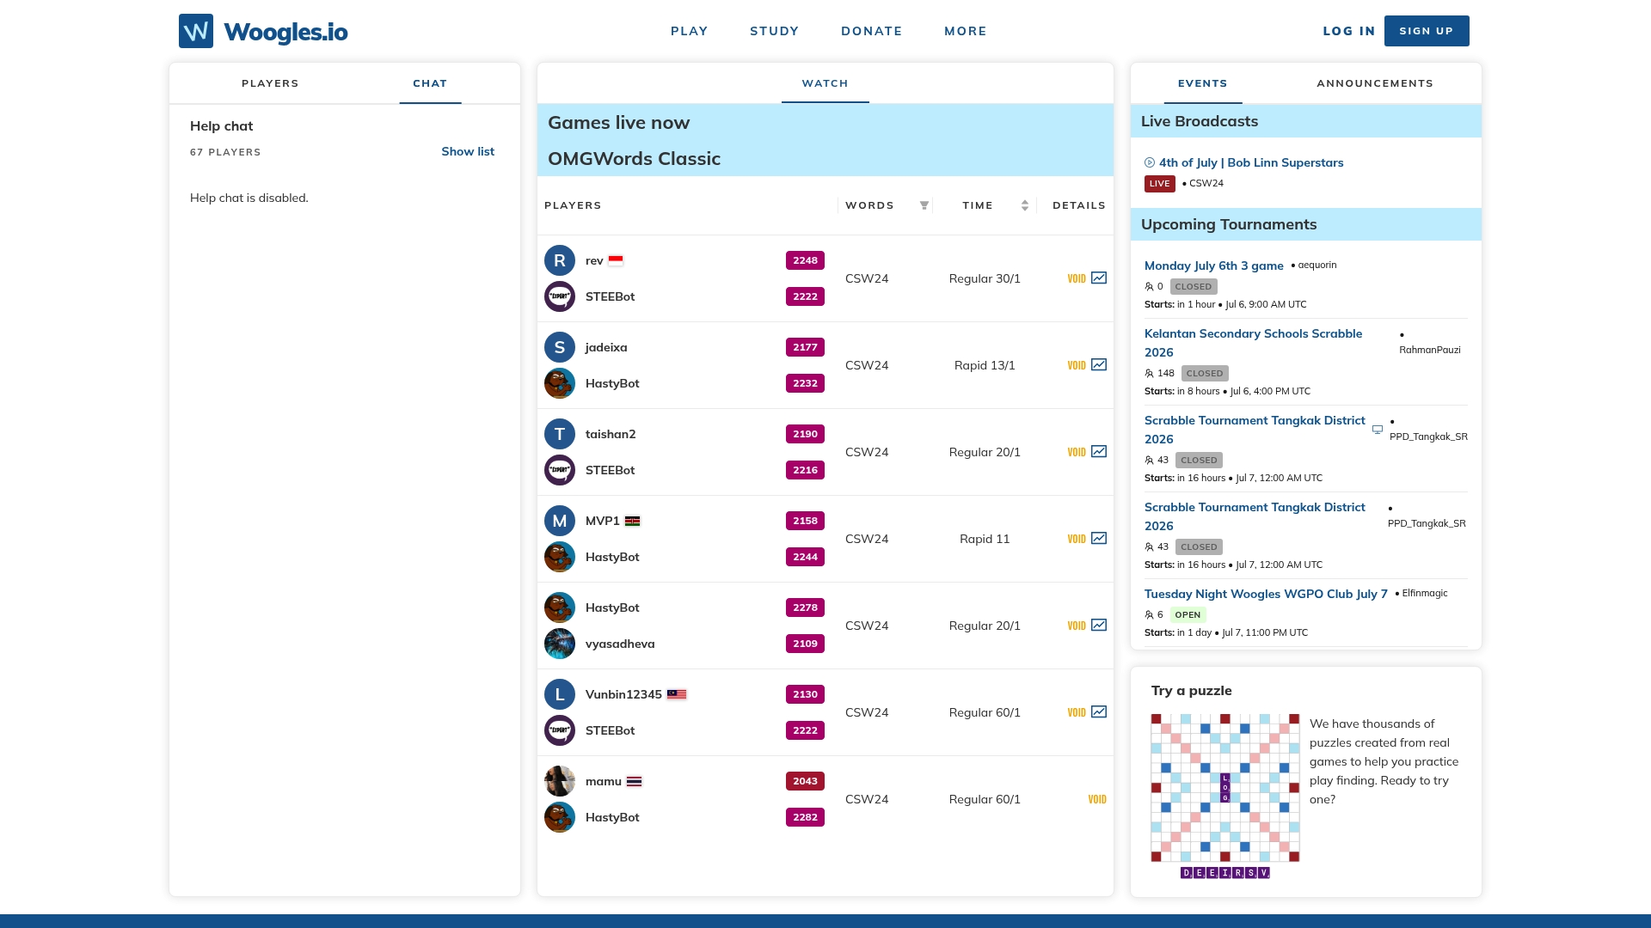Screen dimensions: 1651x928
Task: Click mamu's profile photo
Action: (560, 781)
